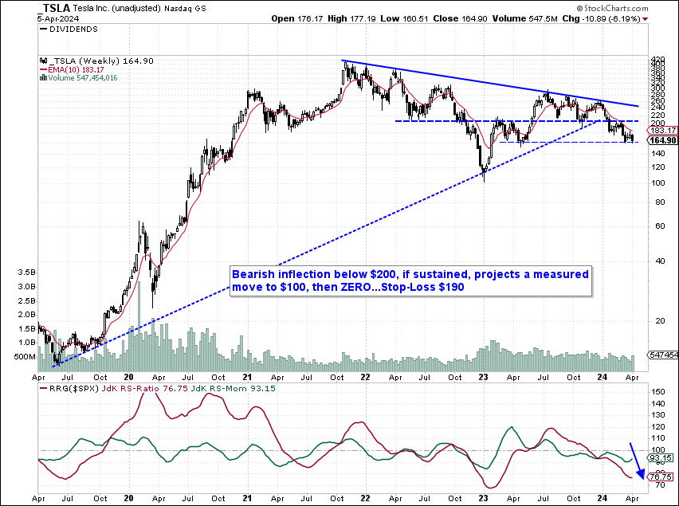Click the red down-triangle after the Chg value
The image size is (679, 506).
646,19
